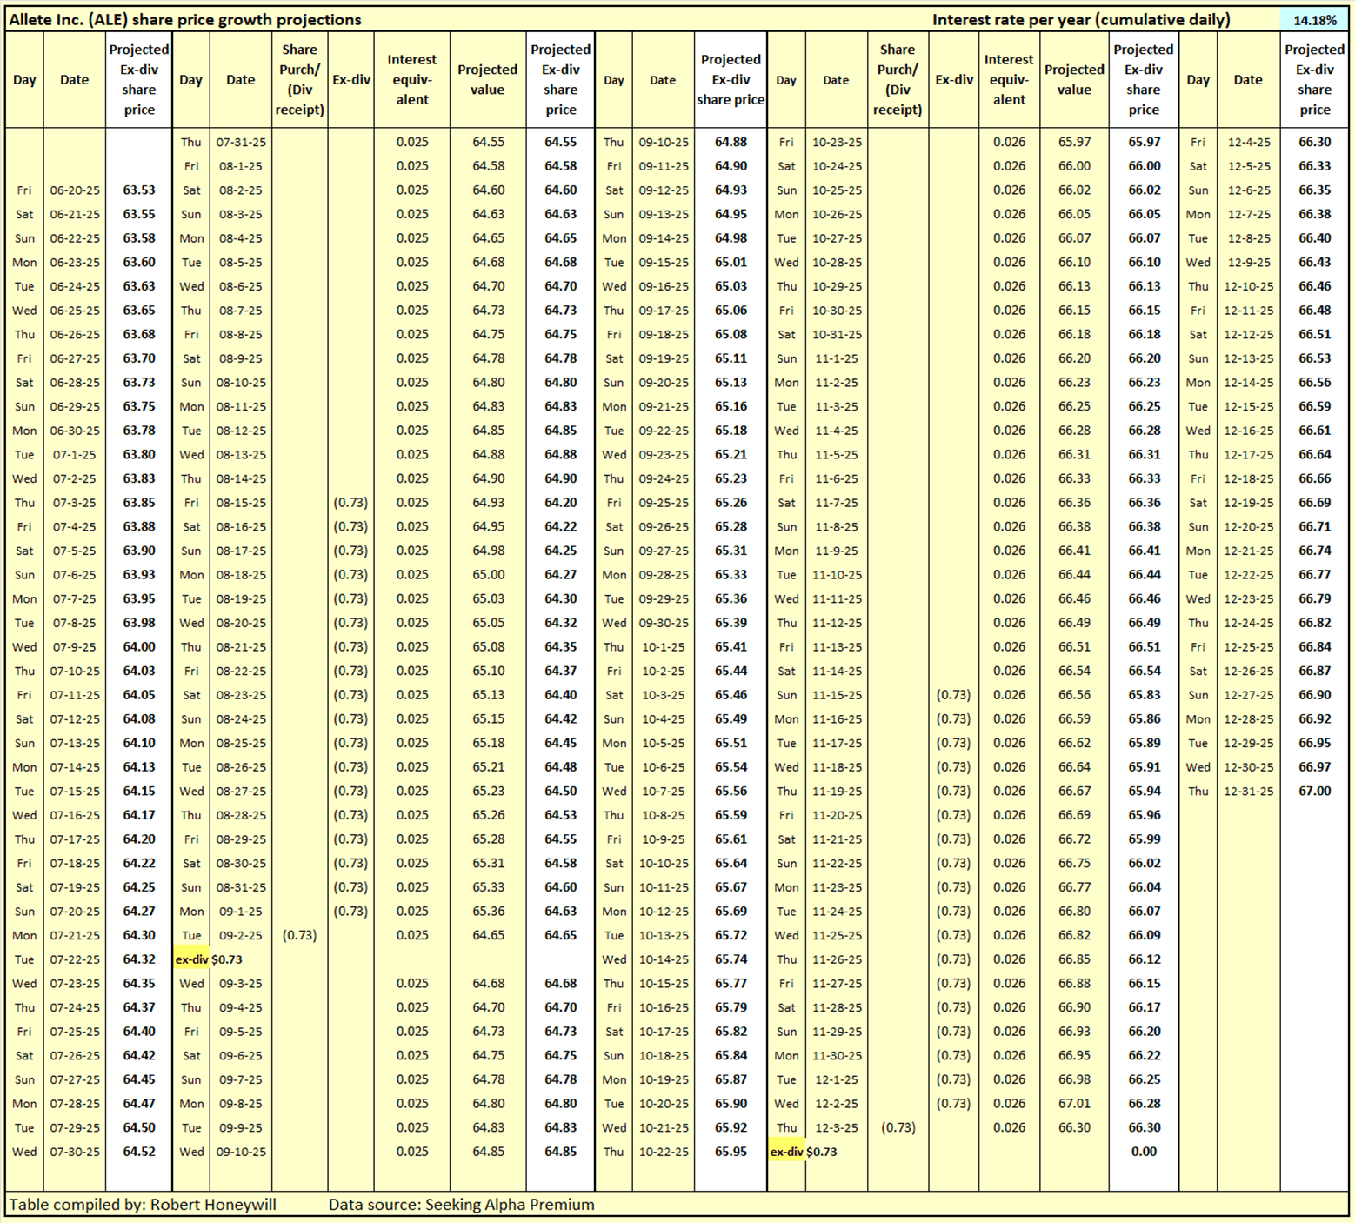This screenshot has height=1223, width=1355.
Task: Click the 07-4-25 date cell
Action: tap(75, 526)
